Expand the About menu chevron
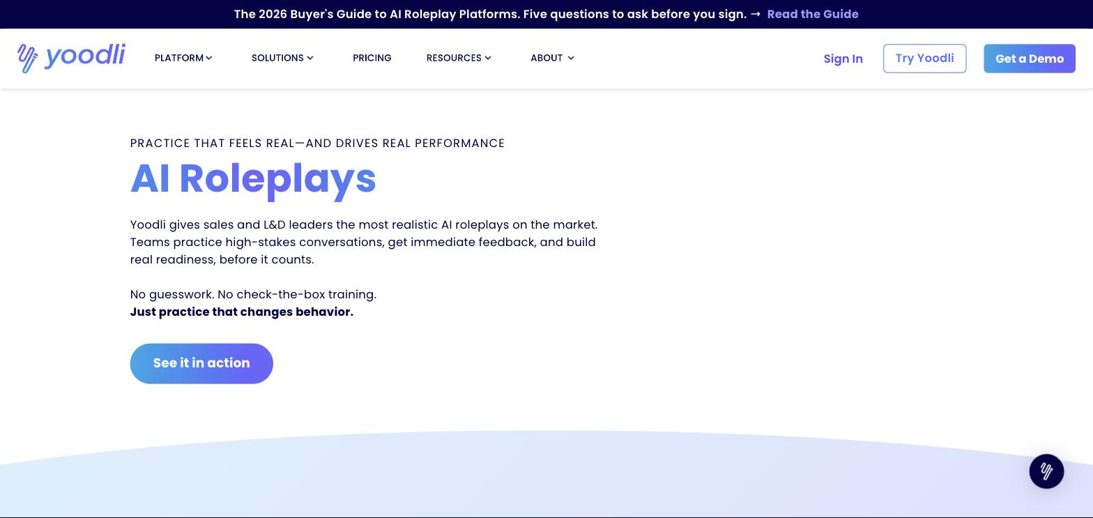Screen dimensions: 1093x518 (x=571, y=58)
